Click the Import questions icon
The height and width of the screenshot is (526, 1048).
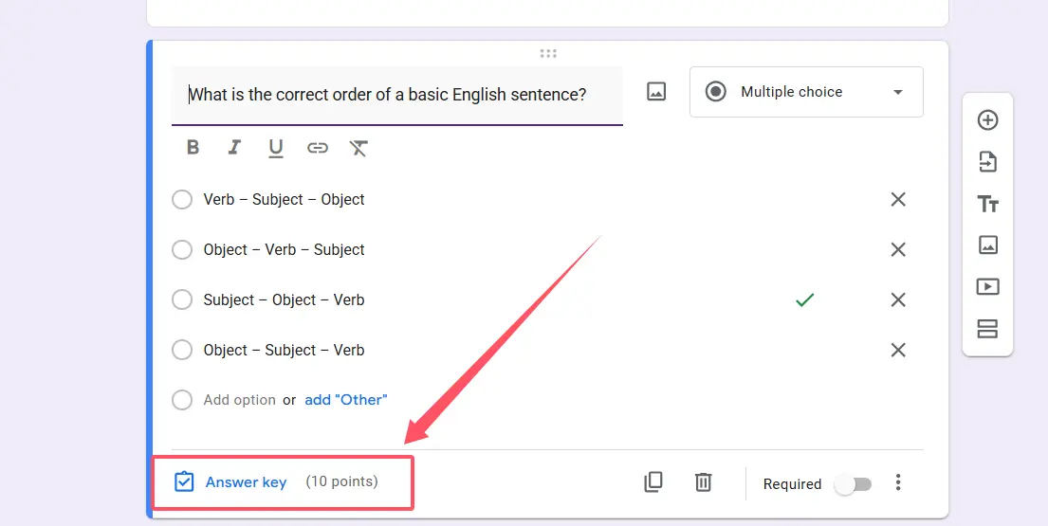[x=987, y=162]
